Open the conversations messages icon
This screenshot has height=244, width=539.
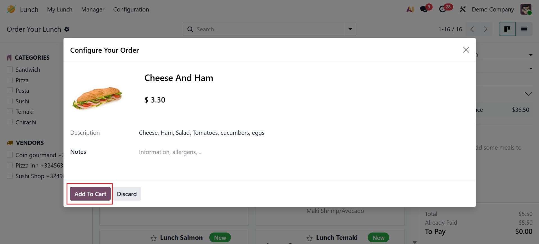[424, 9]
